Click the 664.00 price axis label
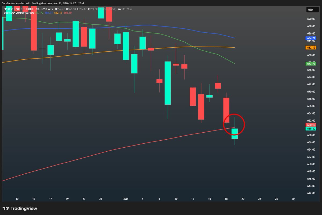The height and width of the screenshot is (215, 322). pos(311,113)
